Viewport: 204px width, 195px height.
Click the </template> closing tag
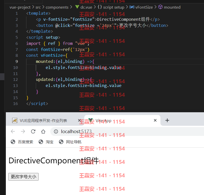[40, 31]
